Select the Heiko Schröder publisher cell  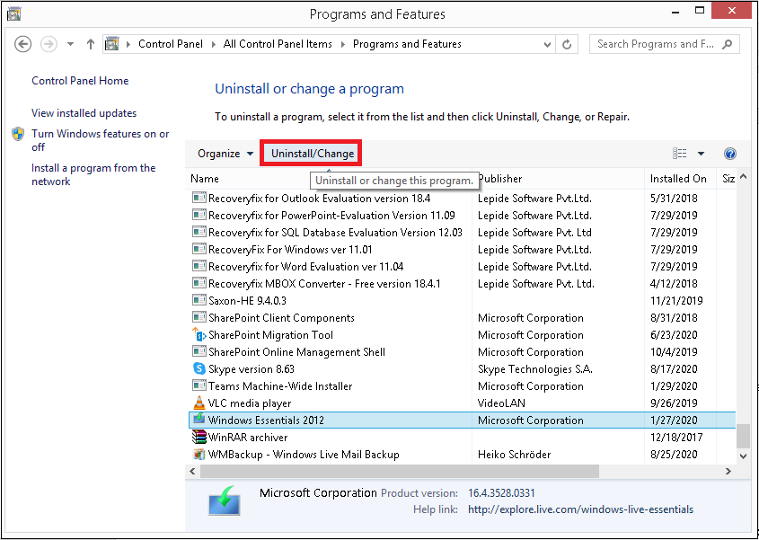[x=514, y=455]
